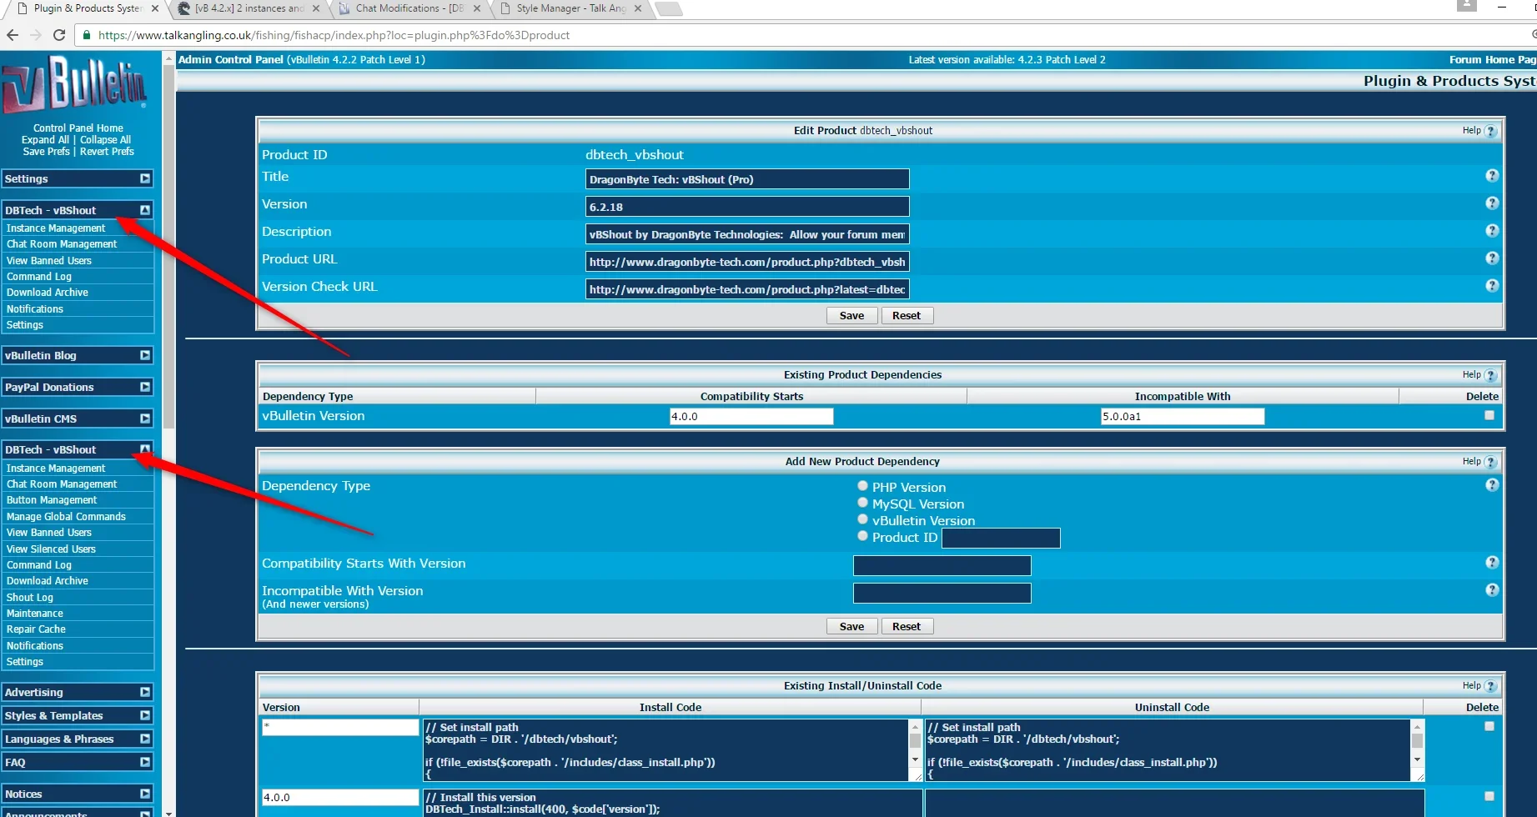Select MySQL Version radio button
This screenshot has width=1537, height=817.
[x=863, y=503]
